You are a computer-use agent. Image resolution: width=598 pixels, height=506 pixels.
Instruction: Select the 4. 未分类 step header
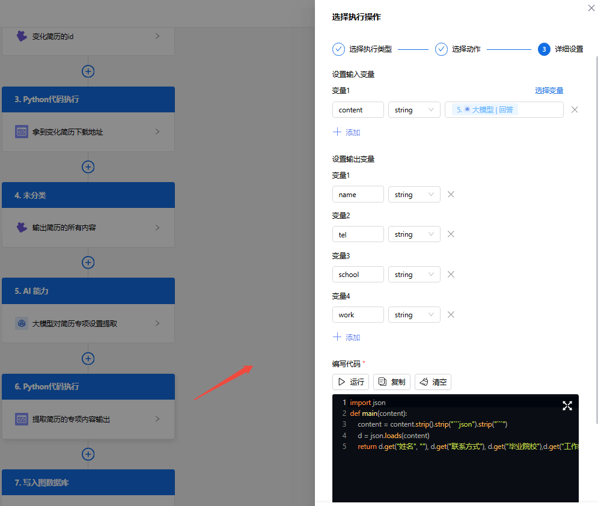pyautogui.click(x=88, y=195)
